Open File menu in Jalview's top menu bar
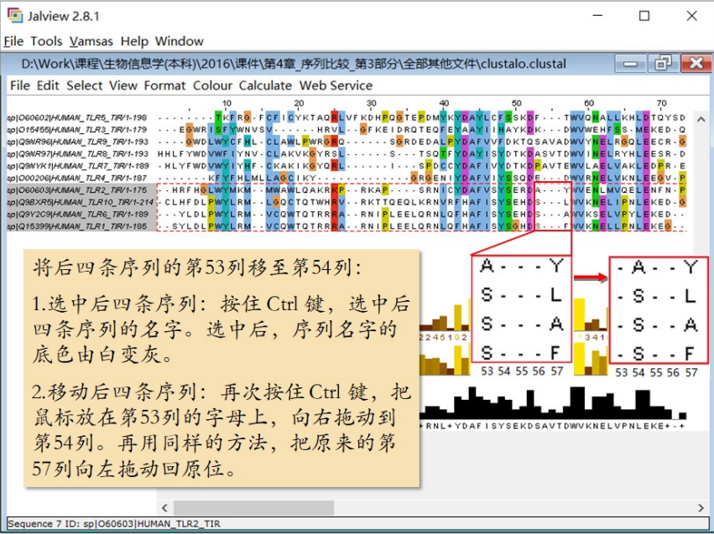This screenshot has height=534, width=714. 13,41
